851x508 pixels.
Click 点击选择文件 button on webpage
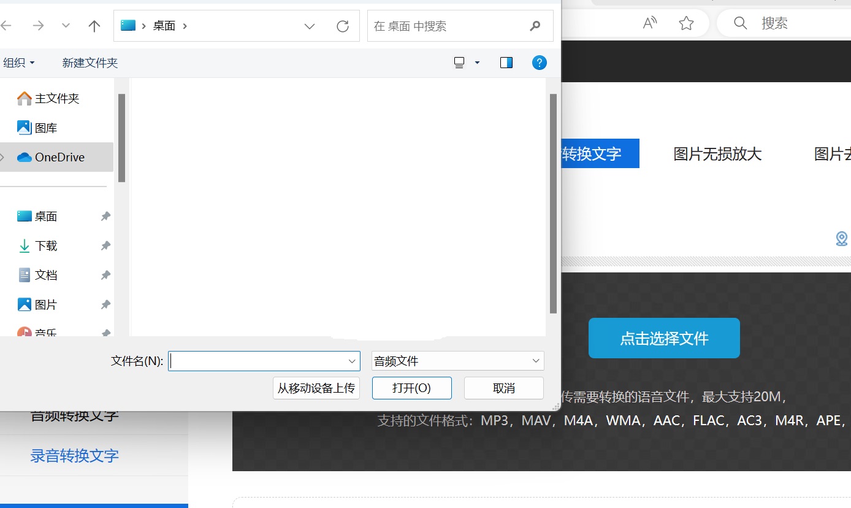point(664,338)
